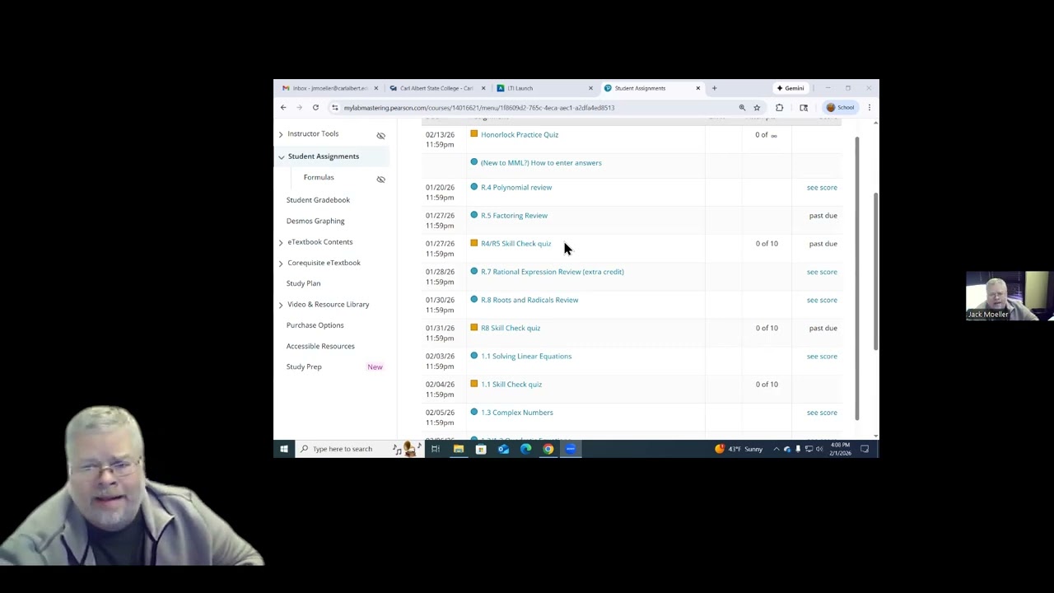Open Student Gradebook in sidebar

point(318,200)
